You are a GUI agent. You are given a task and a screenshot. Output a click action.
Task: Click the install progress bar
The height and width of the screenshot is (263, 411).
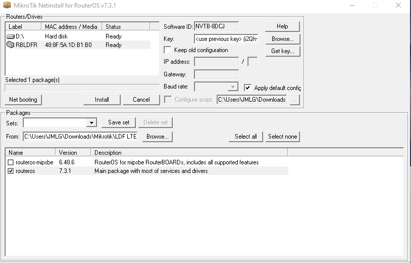tap(82, 88)
